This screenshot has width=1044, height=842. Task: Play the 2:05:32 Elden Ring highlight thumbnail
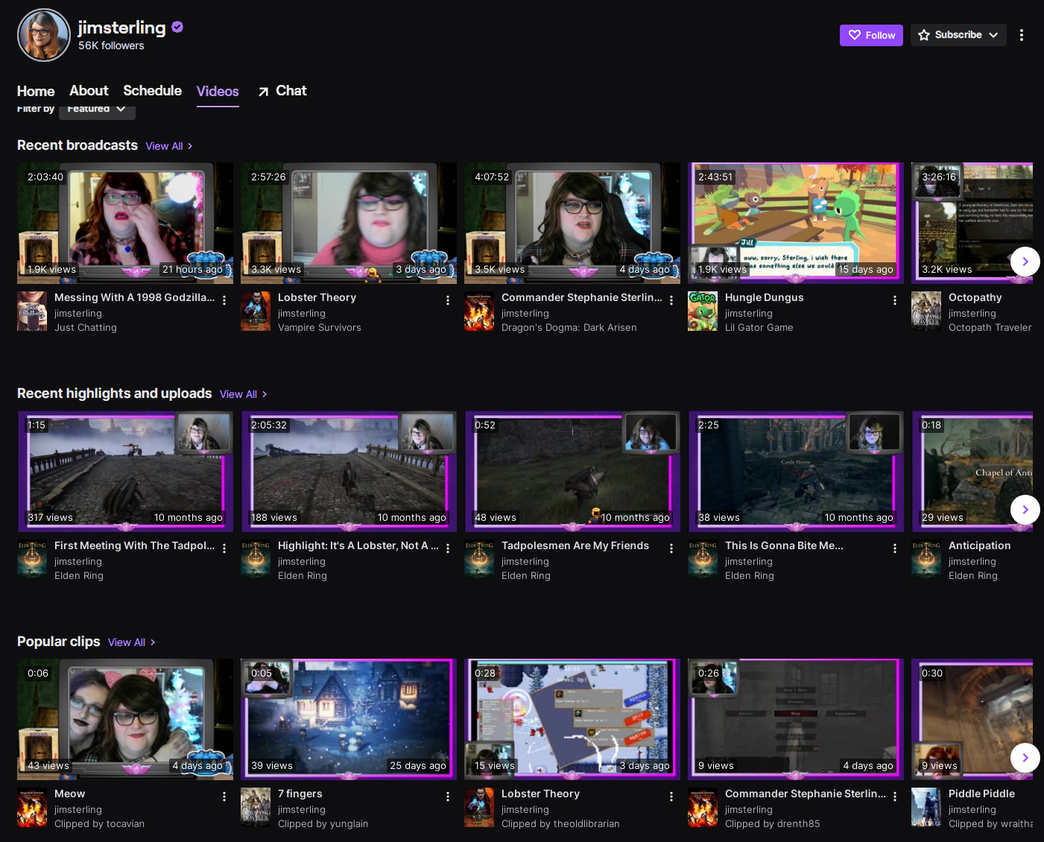[349, 471]
